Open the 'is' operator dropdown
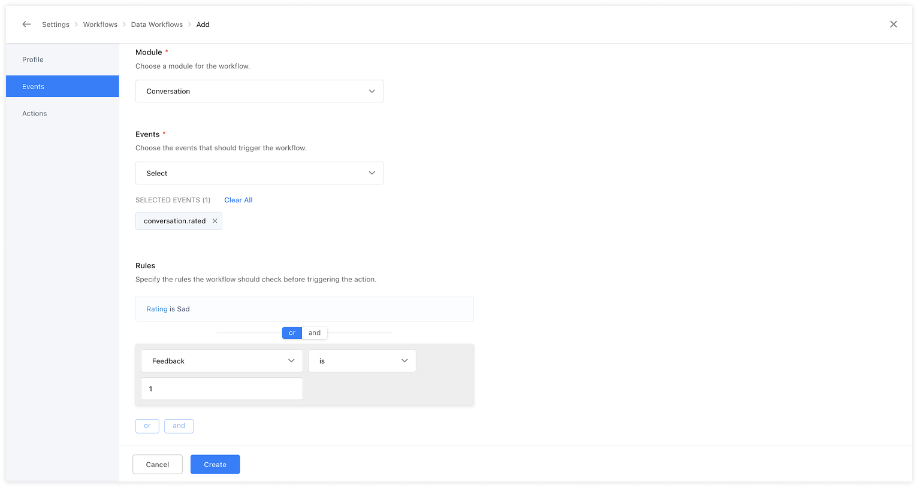918x488 pixels. pyautogui.click(x=362, y=361)
